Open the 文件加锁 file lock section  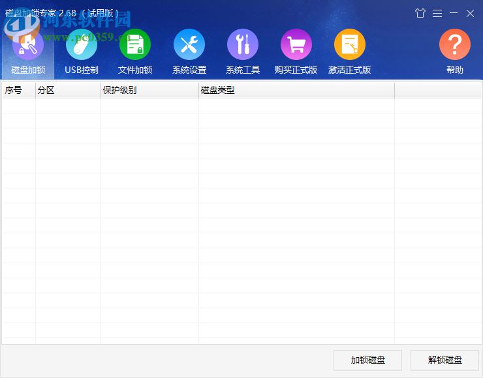click(135, 53)
